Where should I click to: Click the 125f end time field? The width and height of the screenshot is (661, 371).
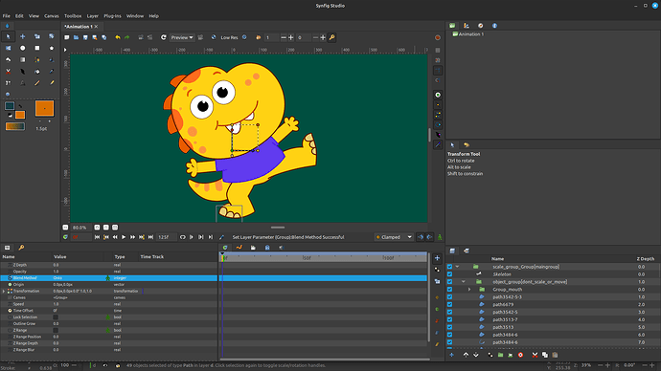click(166, 237)
